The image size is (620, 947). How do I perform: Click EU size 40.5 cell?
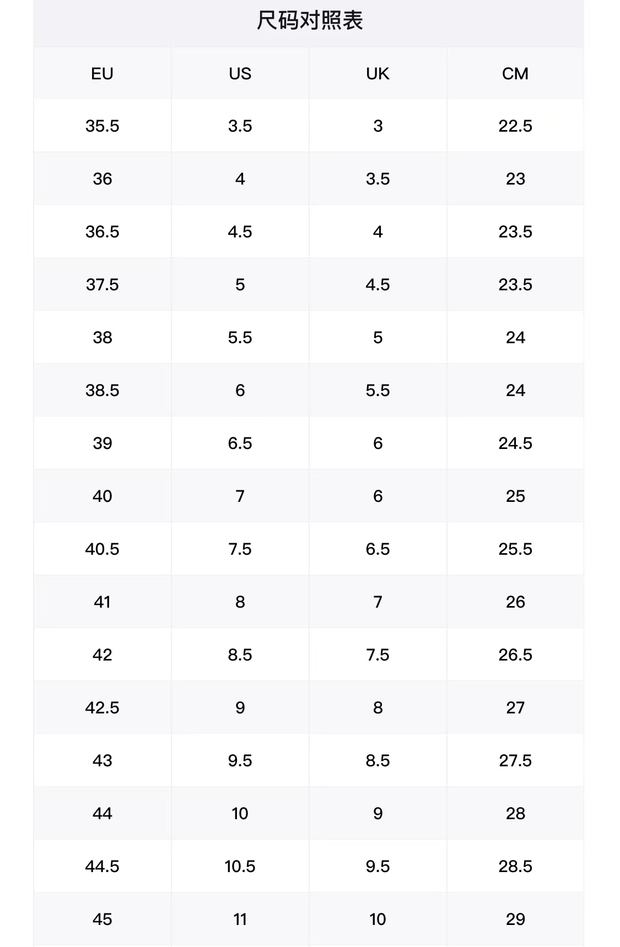102,549
